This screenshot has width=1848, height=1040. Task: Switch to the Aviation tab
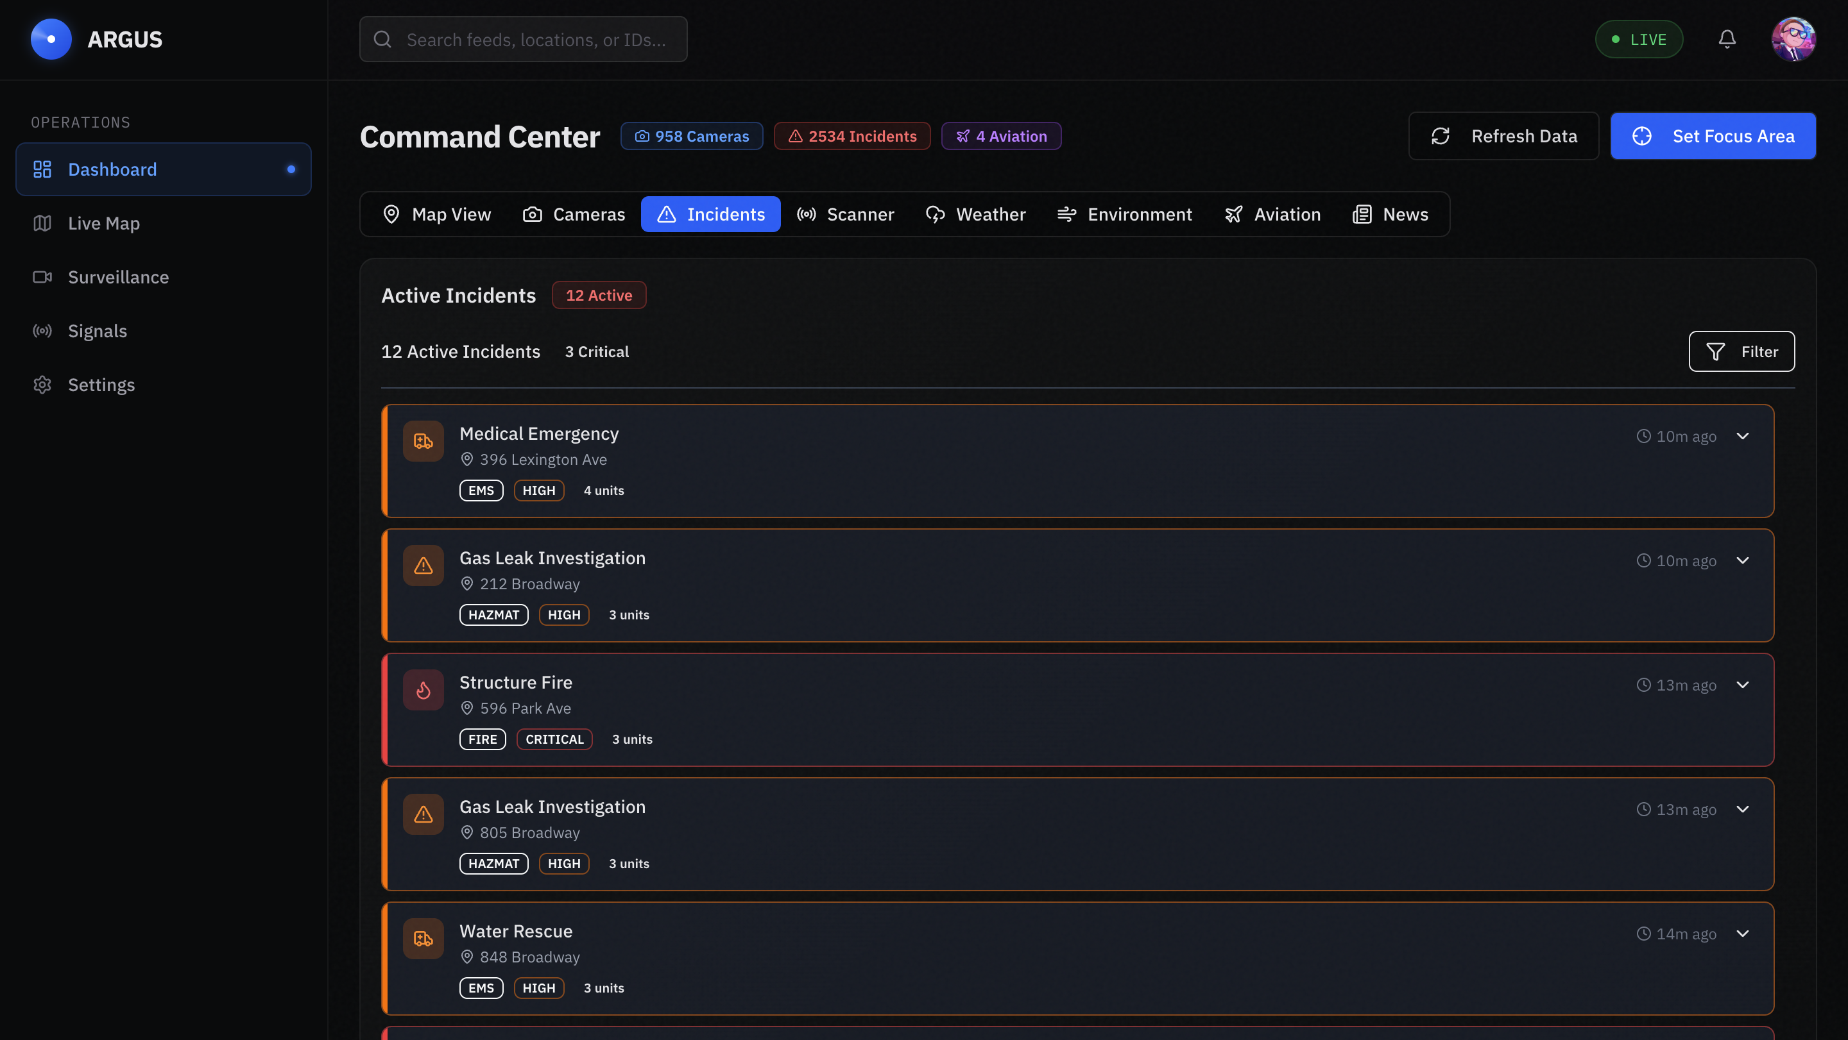pos(1272,214)
